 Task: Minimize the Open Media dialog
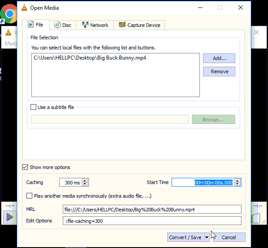click(200, 8)
